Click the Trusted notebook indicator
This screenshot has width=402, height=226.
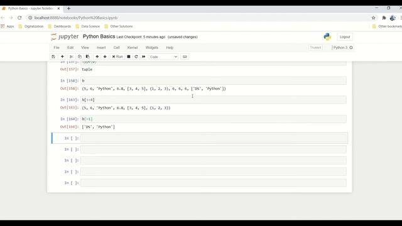pos(315,48)
